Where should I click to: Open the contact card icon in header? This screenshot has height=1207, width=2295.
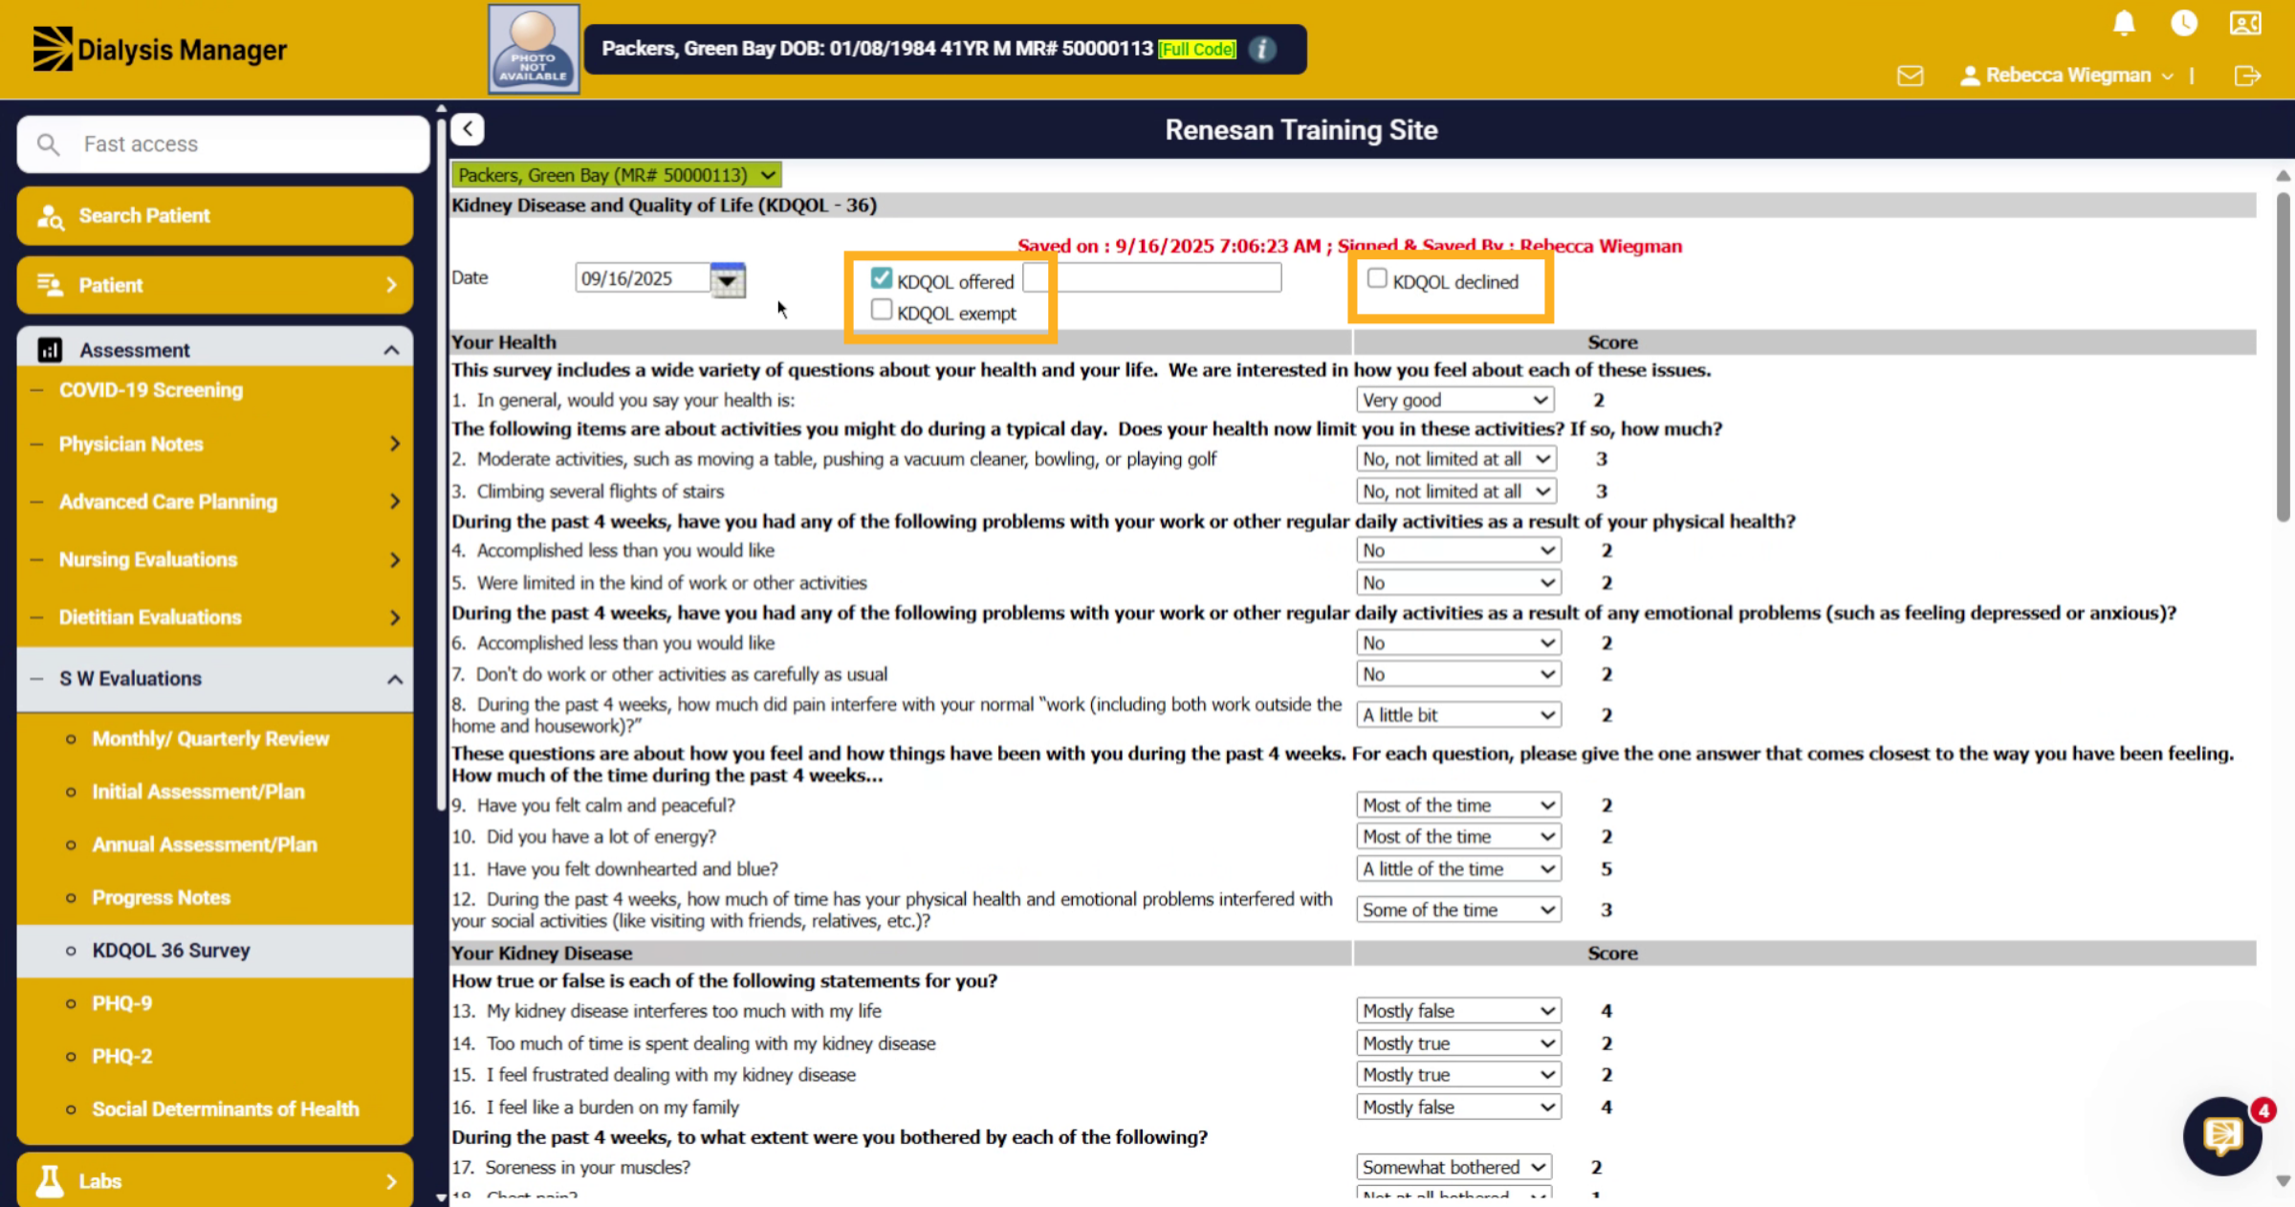point(2245,23)
